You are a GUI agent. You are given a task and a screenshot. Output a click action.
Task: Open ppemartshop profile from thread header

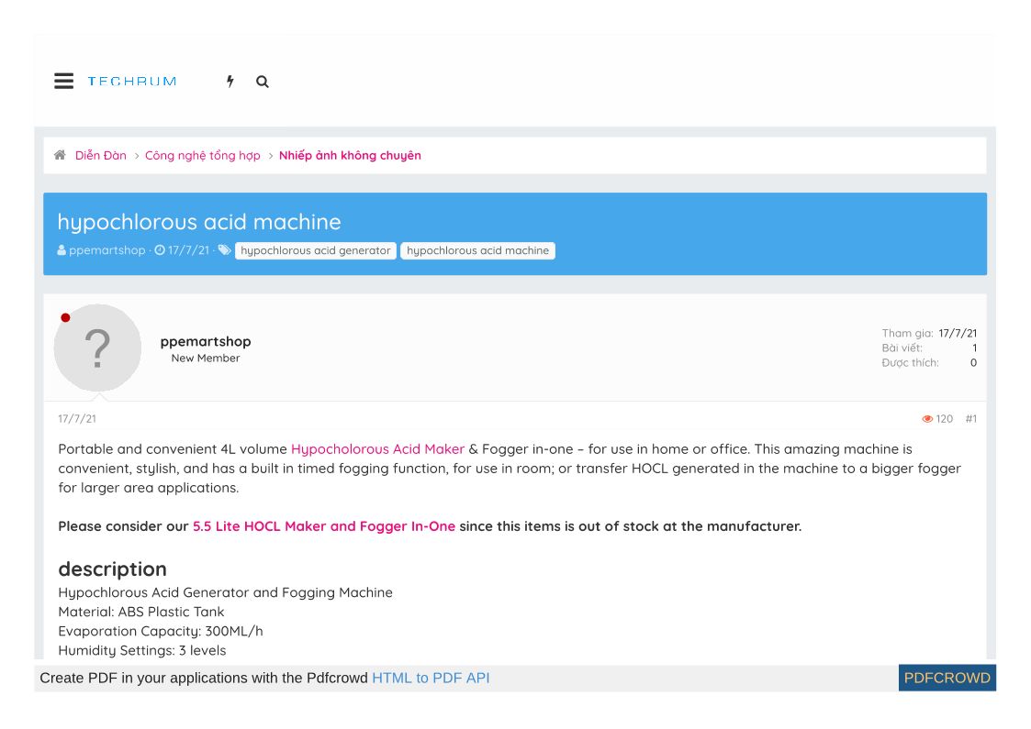106,250
